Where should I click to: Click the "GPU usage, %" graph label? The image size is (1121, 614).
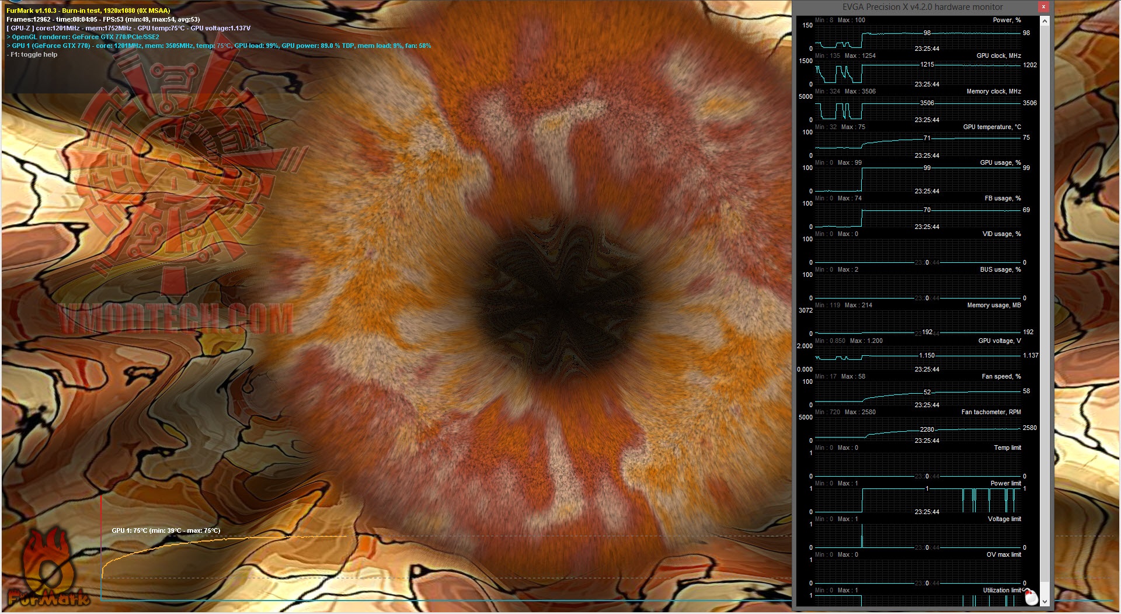[x=1000, y=162]
